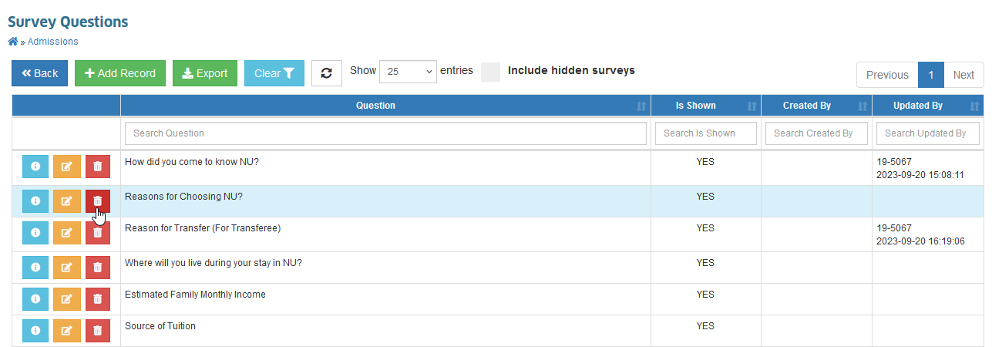The height and width of the screenshot is (347, 992).
Task: Focus the Search Is Shown field
Action: point(706,133)
